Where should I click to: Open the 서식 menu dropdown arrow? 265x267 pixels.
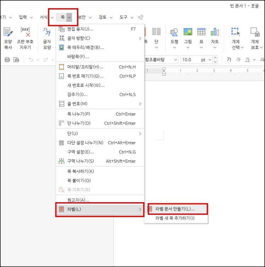point(52,17)
